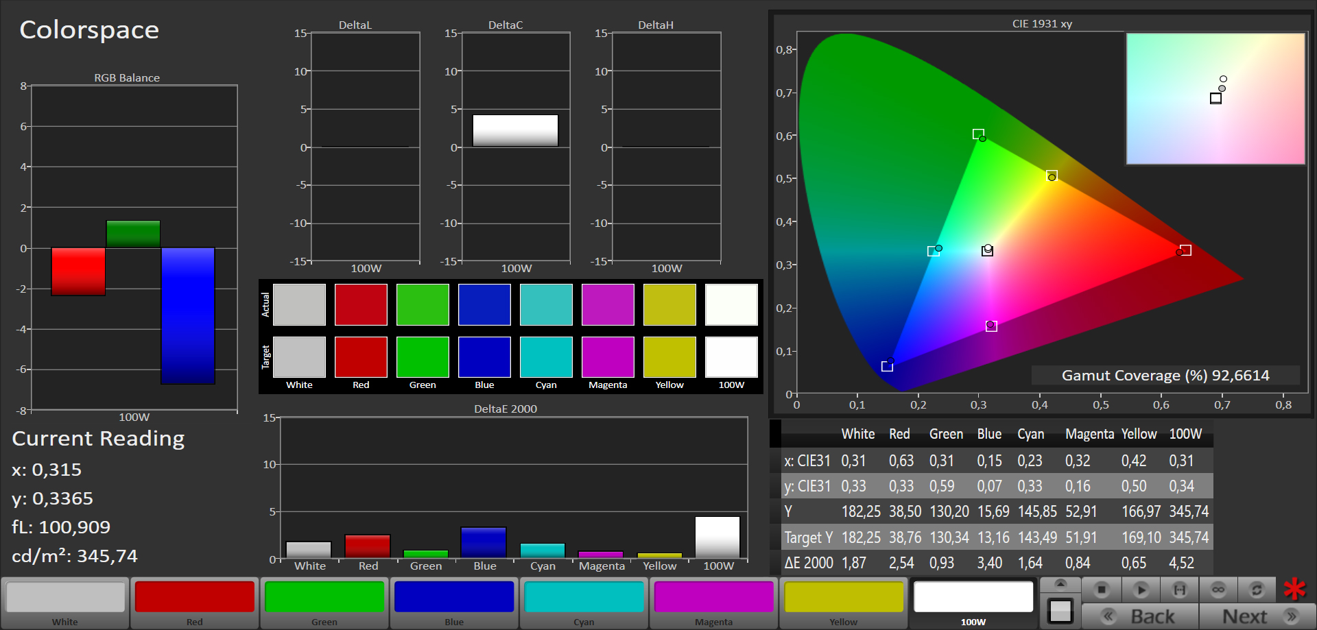1317x630 pixels.
Task: Click the 'x: 0,315' current reading
Action: pyautogui.click(x=47, y=470)
